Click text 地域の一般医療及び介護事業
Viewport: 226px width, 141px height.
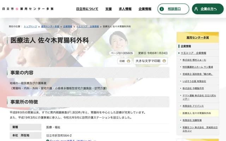28,83
